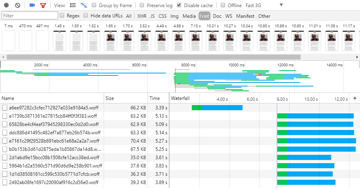
Task: Filter requests by Manifest
Action: (245, 16)
